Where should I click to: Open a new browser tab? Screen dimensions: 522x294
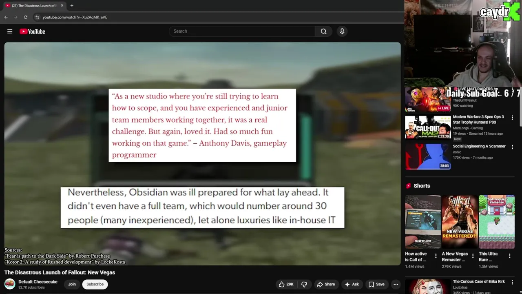(72, 6)
